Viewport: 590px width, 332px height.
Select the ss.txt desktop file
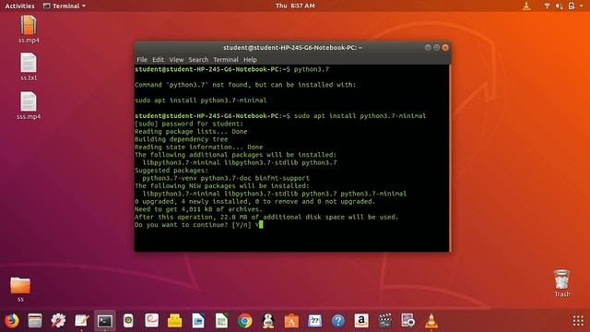[x=29, y=66]
